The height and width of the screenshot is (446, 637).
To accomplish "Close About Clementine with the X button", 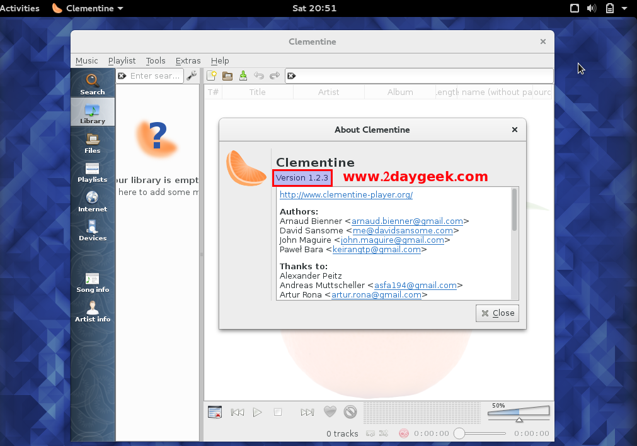I will tap(515, 130).
